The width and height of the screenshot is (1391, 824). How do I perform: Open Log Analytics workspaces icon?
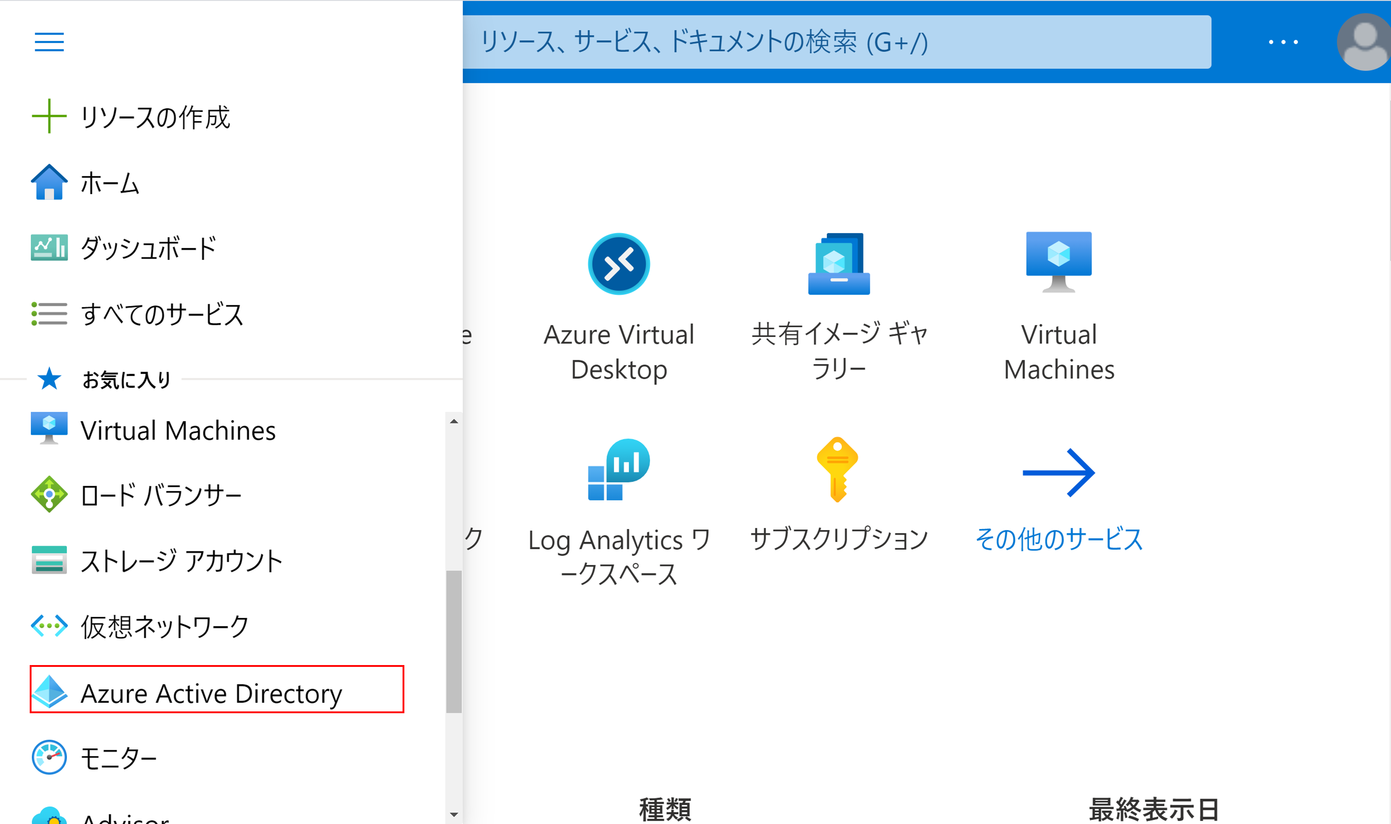(x=619, y=470)
